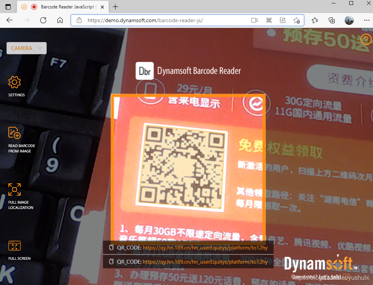Click the Dynamsoft logo
The width and height of the screenshot is (373, 285).
pos(321,263)
